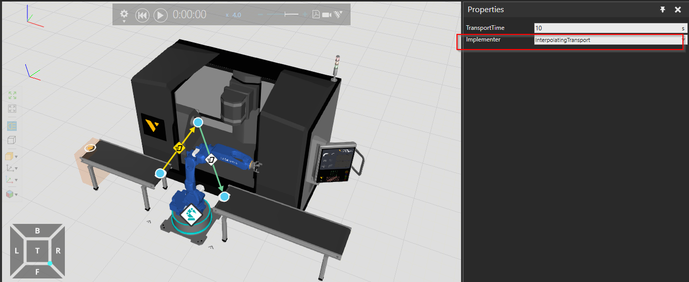Screen dimensions: 689x282
Task: Fill view with green expand arrows icon
Action: tap(13, 96)
